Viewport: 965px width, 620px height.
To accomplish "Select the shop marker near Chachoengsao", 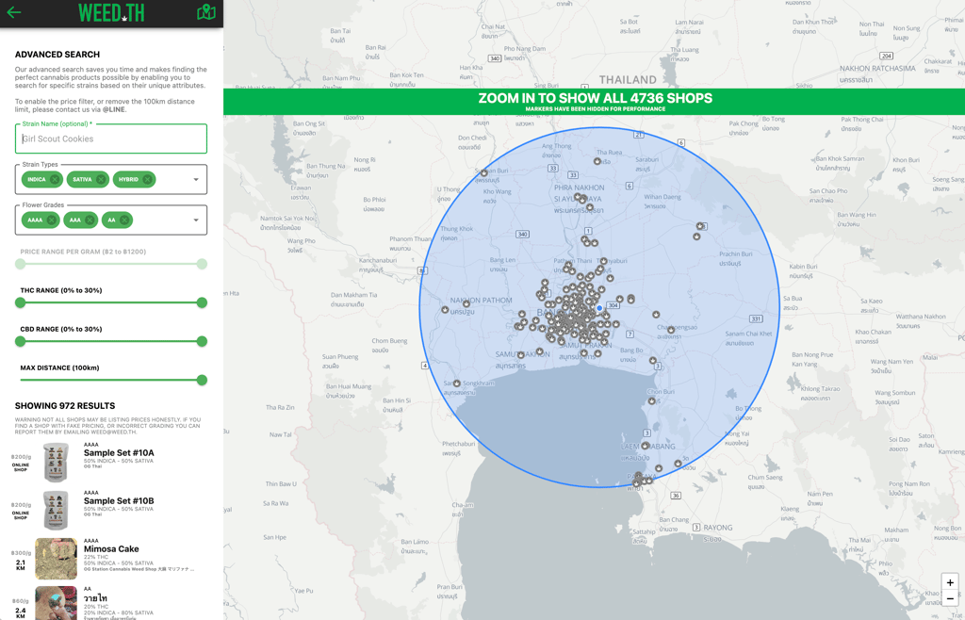I will pyautogui.click(x=671, y=331).
